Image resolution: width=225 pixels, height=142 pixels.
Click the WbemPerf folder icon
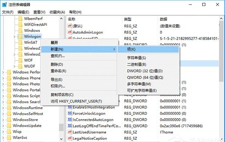pos(20,19)
